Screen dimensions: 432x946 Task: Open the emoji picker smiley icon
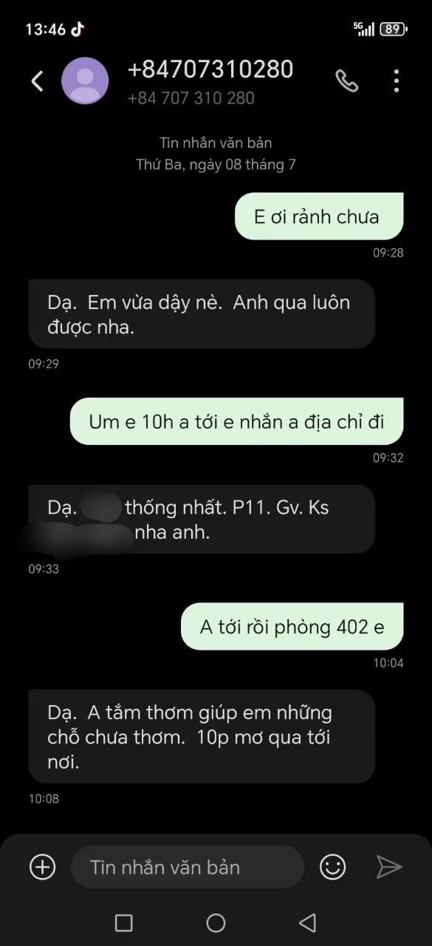pos(333,866)
